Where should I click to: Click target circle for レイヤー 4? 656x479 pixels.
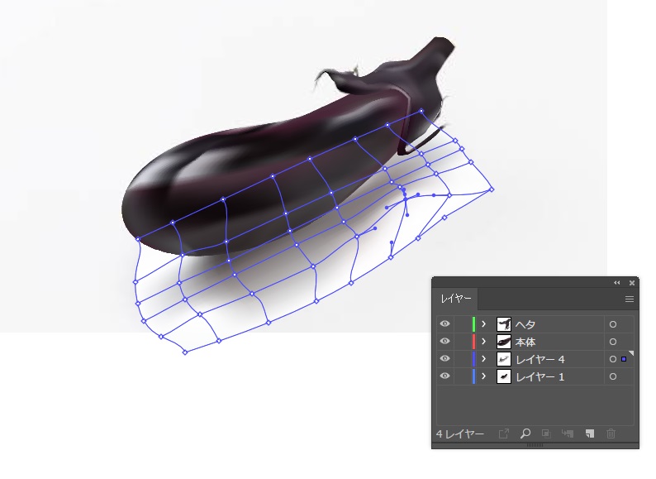click(x=613, y=359)
